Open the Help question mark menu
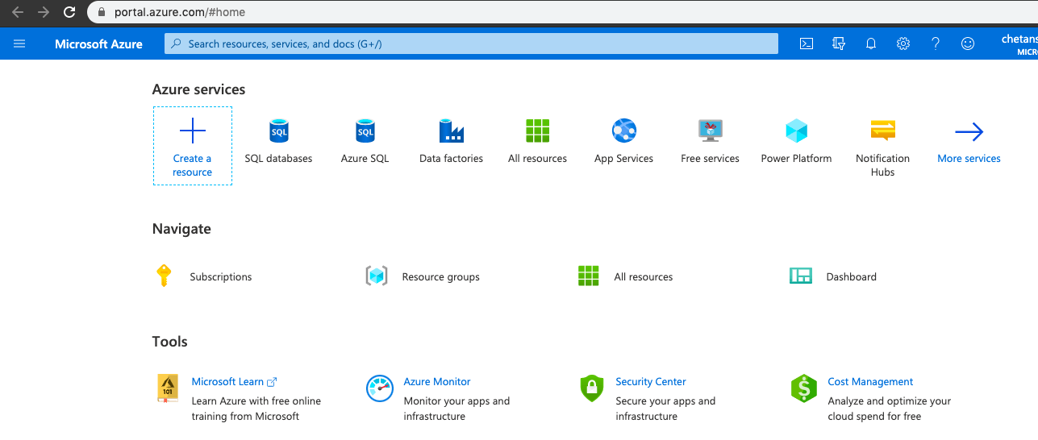The image size is (1038, 440). [x=936, y=44]
